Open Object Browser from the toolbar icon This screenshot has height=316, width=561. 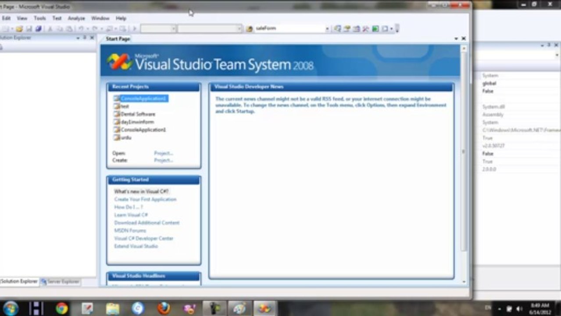[x=356, y=29]
